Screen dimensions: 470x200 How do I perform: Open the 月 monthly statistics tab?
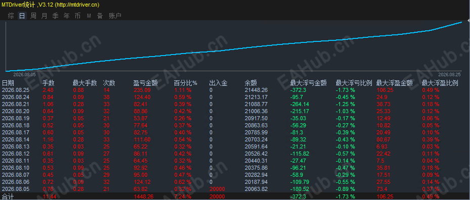pos(45,16)
